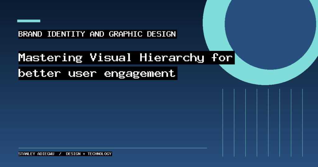The height and width of the screenshot is (167, 318).
Task: Select the title line 'Mastering Visual Hierarchy for'
Action: (x=127, y=57)
